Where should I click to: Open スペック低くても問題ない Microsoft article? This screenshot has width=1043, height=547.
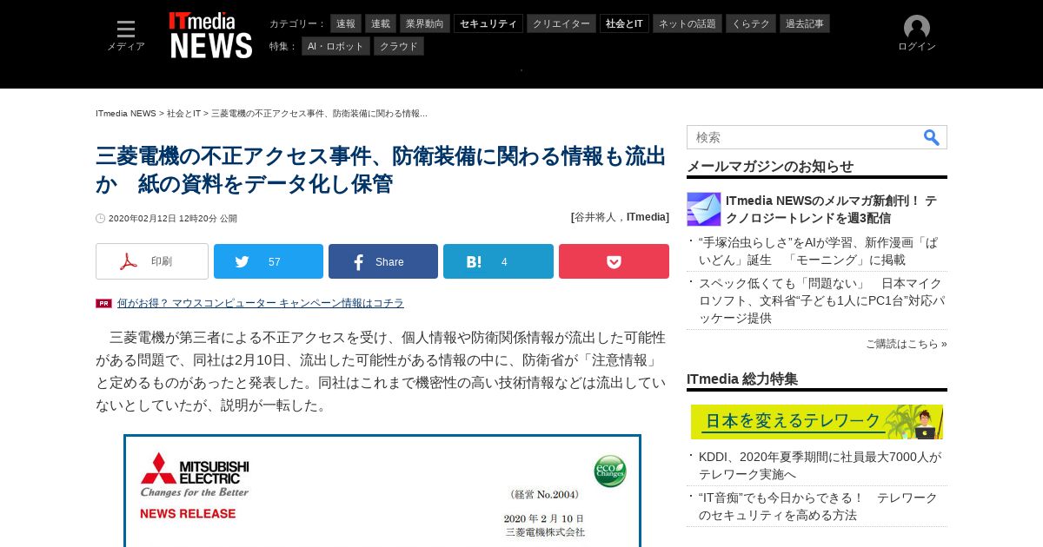click(x=822, y=300)
